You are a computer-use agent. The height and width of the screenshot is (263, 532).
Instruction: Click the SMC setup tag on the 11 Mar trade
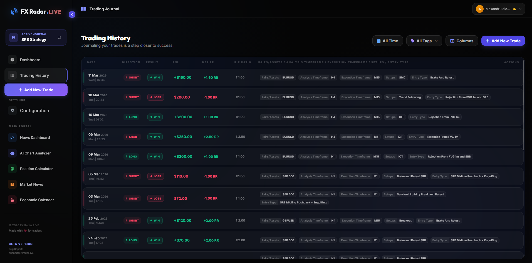402,77
